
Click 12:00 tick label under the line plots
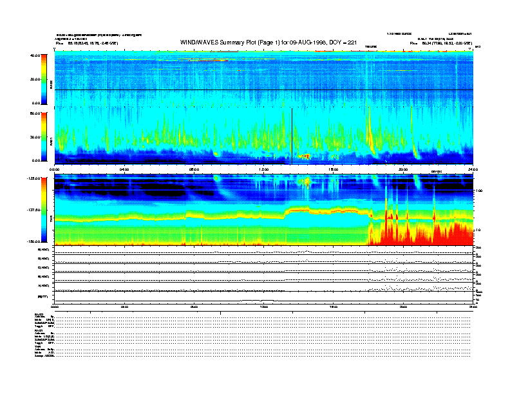(264, 306)
